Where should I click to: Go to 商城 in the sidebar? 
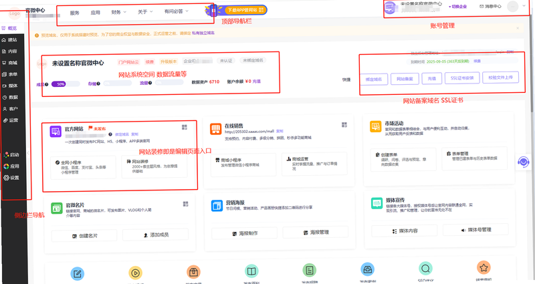(x=9, y=63)
